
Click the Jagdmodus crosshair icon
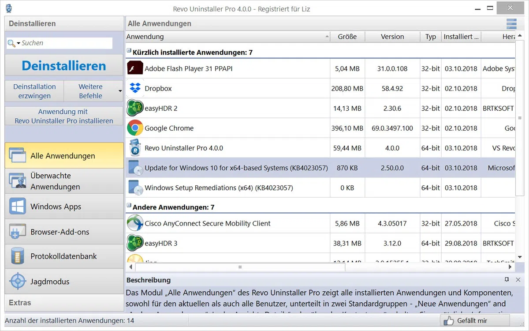(x=17, y=281)
